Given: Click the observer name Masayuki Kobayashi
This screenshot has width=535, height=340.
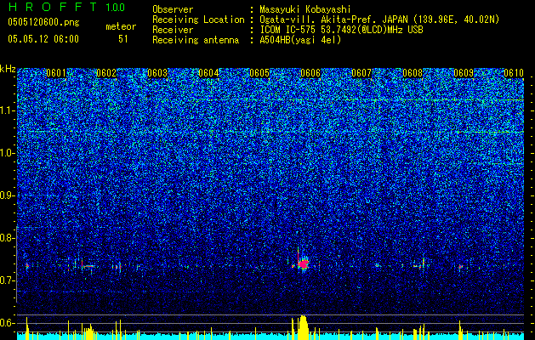Looking at the screenshot, I should [x=305, y=9].
